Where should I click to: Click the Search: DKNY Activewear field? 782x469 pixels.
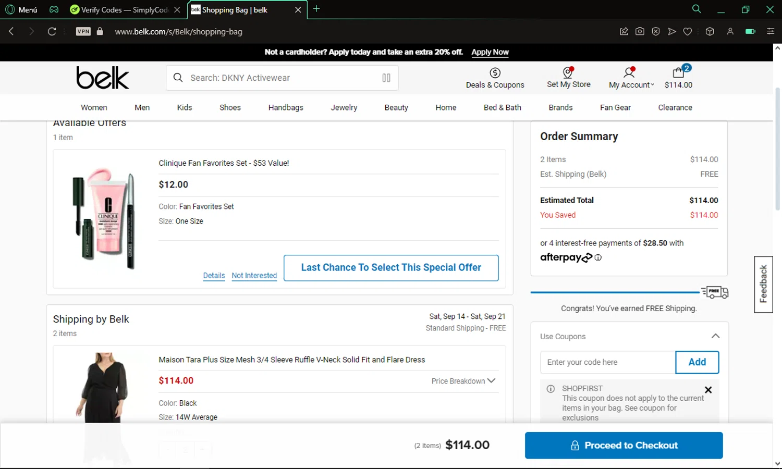tap(282, 78)
